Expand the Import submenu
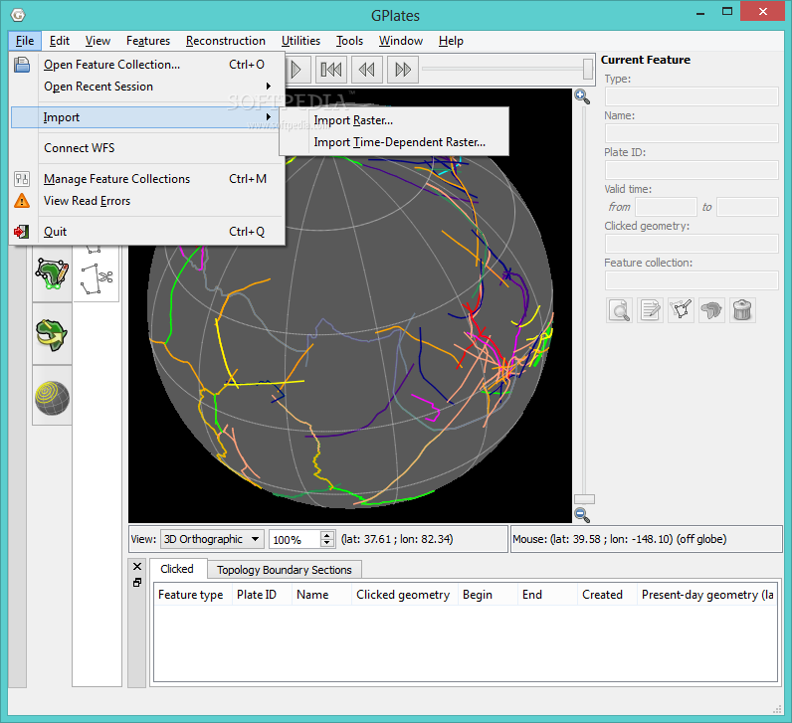 tap(146, 117)
